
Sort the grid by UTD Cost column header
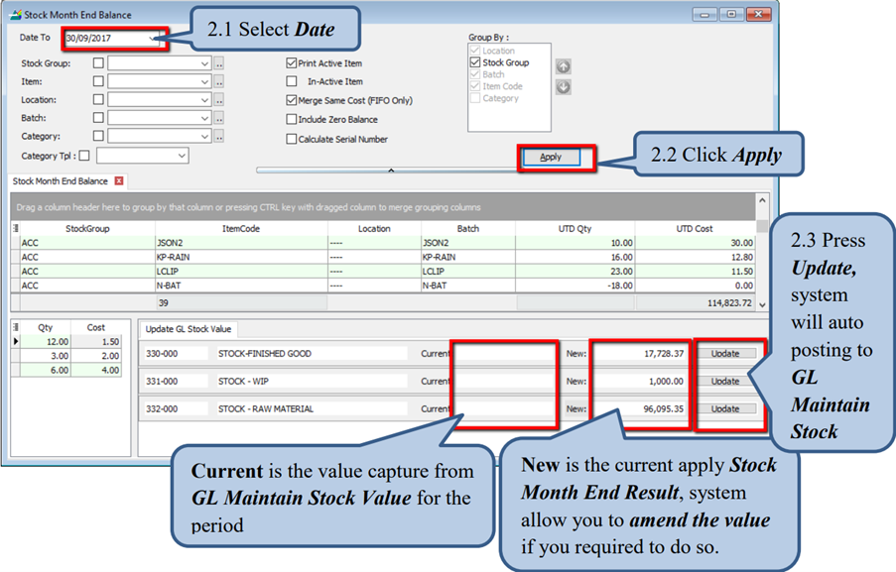[694, 228]
